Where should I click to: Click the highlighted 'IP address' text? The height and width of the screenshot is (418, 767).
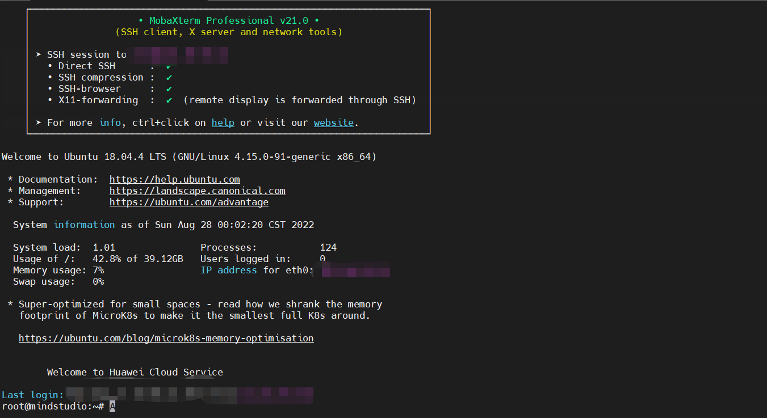(x=228, y=270)
